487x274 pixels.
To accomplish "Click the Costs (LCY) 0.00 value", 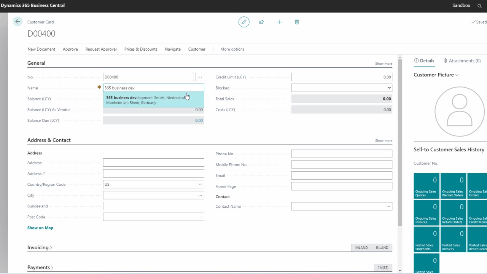I will (387, 110).
